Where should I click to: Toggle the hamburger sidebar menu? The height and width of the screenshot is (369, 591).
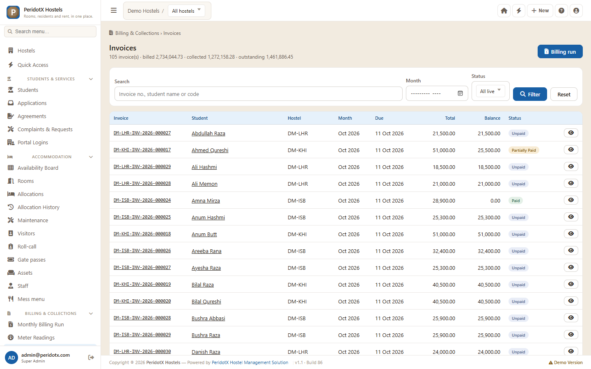(x=114, y=11)
